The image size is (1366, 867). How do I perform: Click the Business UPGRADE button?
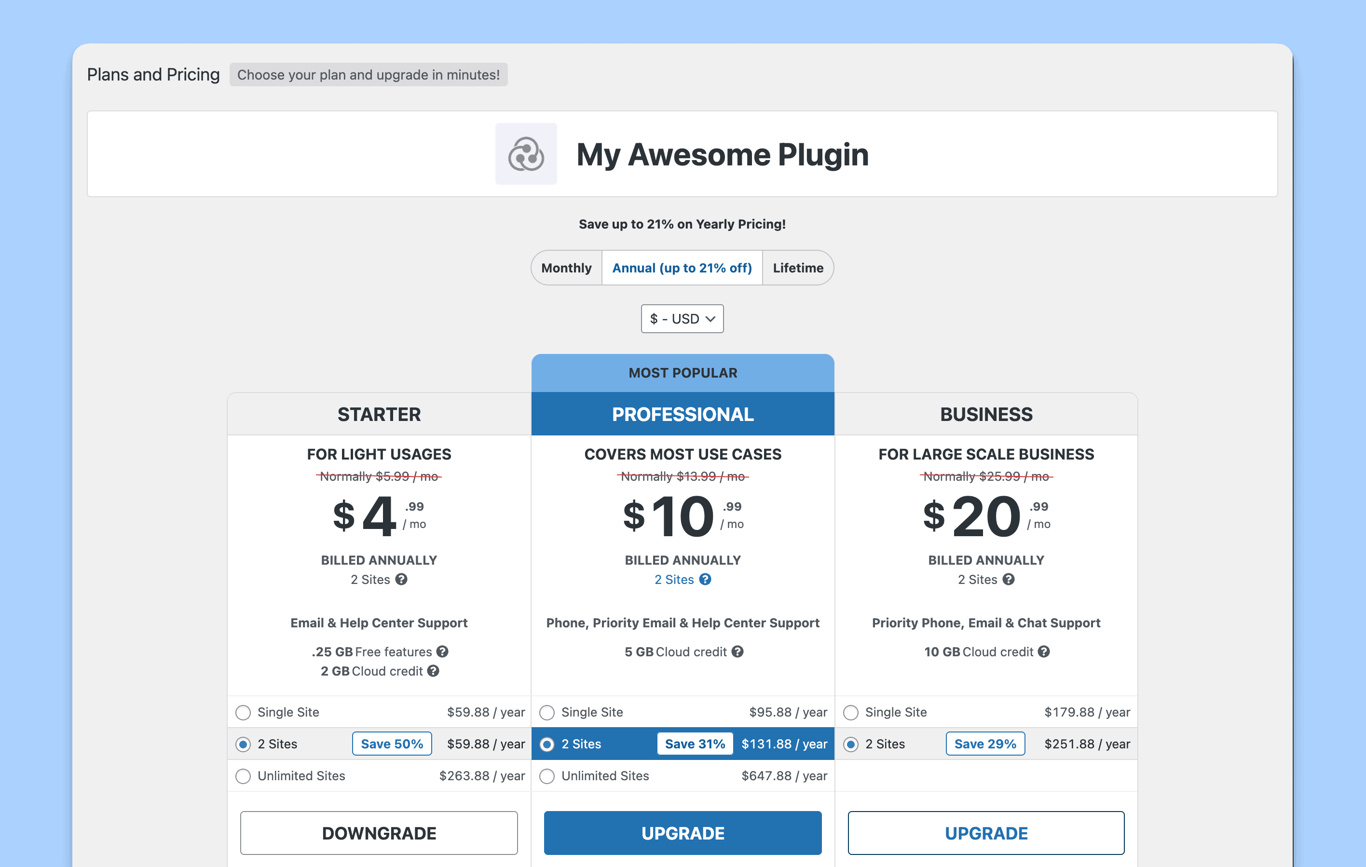tap(986, 832)
